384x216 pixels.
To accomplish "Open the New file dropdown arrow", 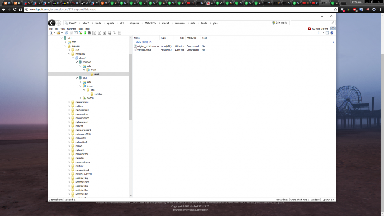I will pos(55,33).
